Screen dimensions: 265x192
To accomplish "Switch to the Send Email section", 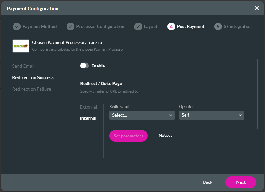I will pos(23,66).
